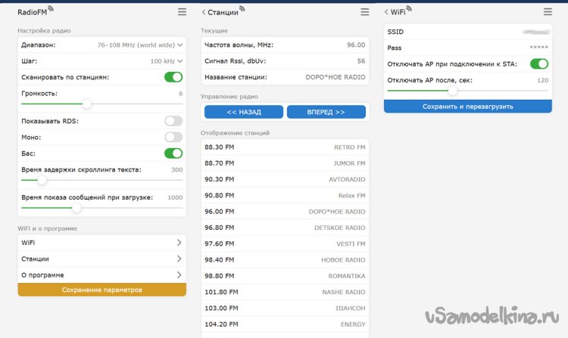Viewport: 568px width, 338px height.
Task: Open hamburger menu in WiFi panel
Action: [548, 12]
